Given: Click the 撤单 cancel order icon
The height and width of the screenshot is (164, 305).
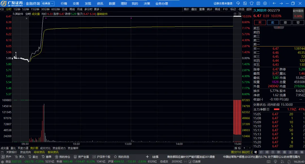Looking at the screenshot, I should (x=43, y=157).
